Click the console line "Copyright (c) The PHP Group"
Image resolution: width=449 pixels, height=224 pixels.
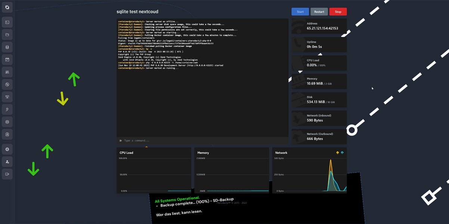pos(134,54)
